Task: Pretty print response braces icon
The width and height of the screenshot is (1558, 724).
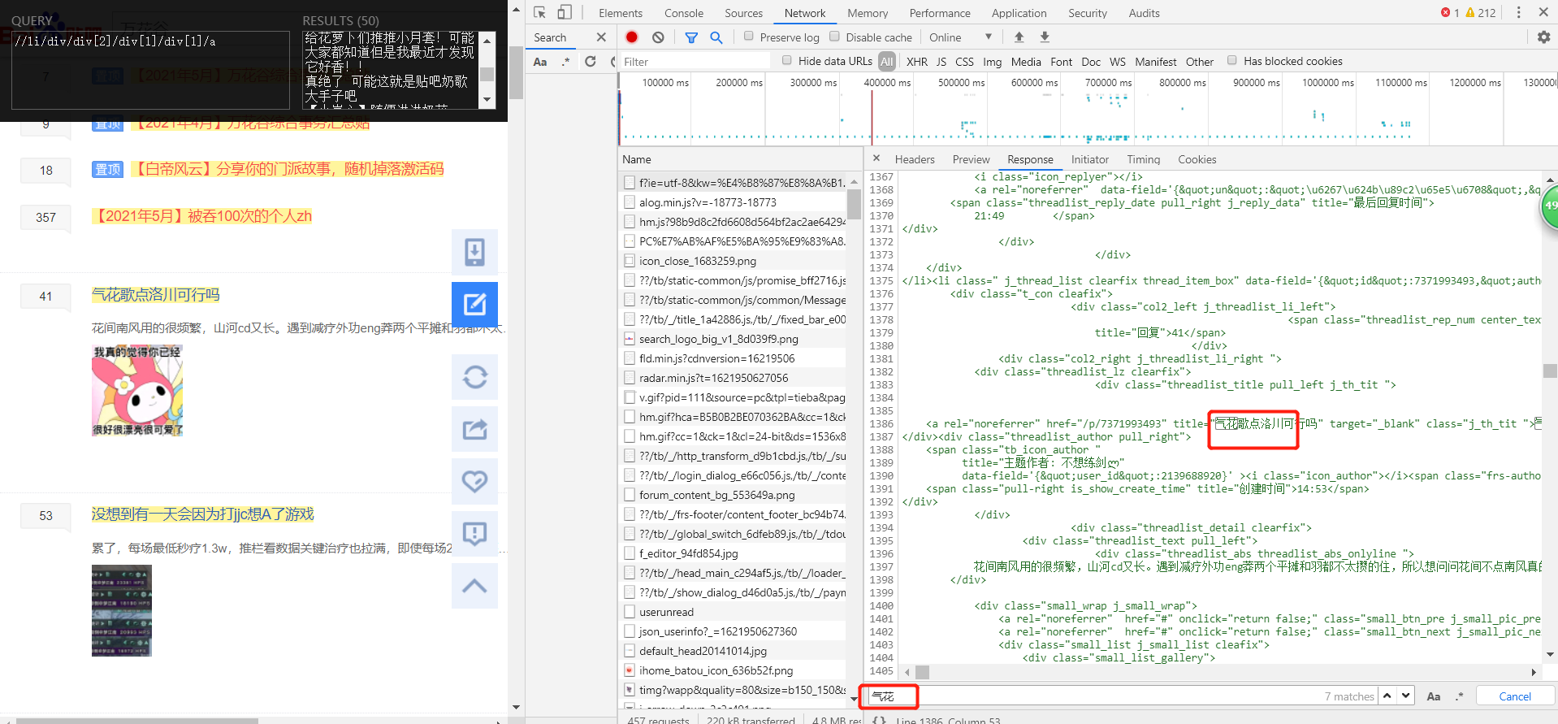Action: coord(879,720)
